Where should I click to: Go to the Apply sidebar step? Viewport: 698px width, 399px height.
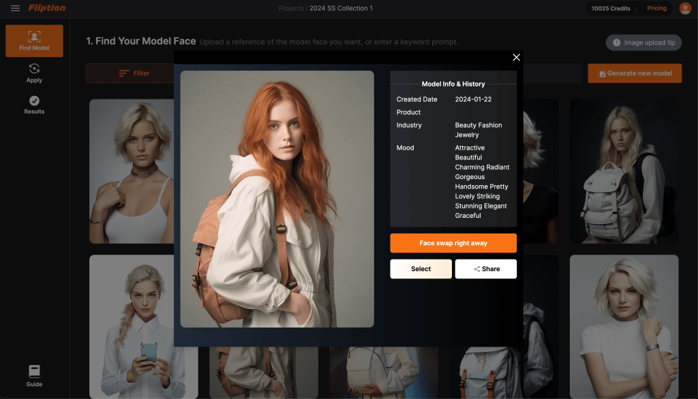[34, 73]
